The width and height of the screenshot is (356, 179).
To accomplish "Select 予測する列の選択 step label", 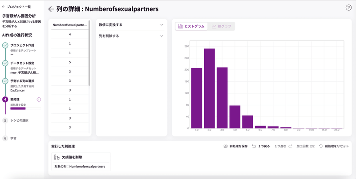I will (22, 81).
